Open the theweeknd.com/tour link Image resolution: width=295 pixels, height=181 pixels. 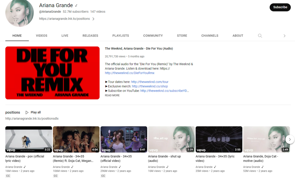(x=150, y=82)
